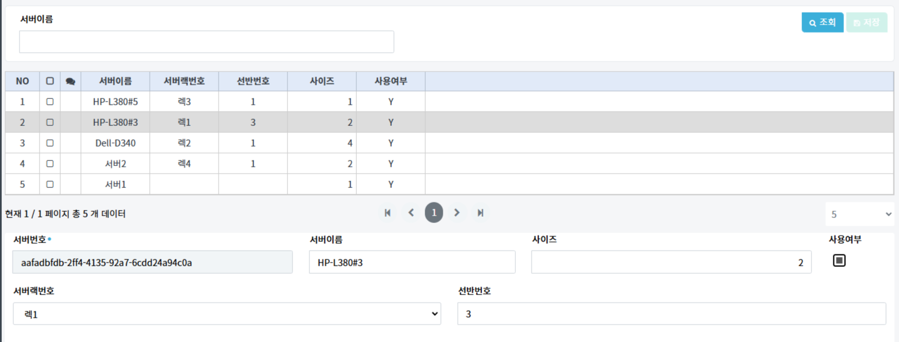Select page number 1 in the pagination
The width and height of the screenshot is (899, 342).
pyautogui.click(x=434, y=213)
